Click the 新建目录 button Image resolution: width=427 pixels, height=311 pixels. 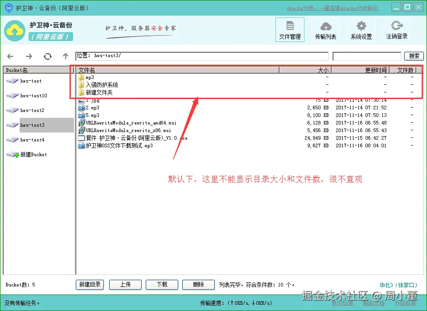(x=90, y=285)
